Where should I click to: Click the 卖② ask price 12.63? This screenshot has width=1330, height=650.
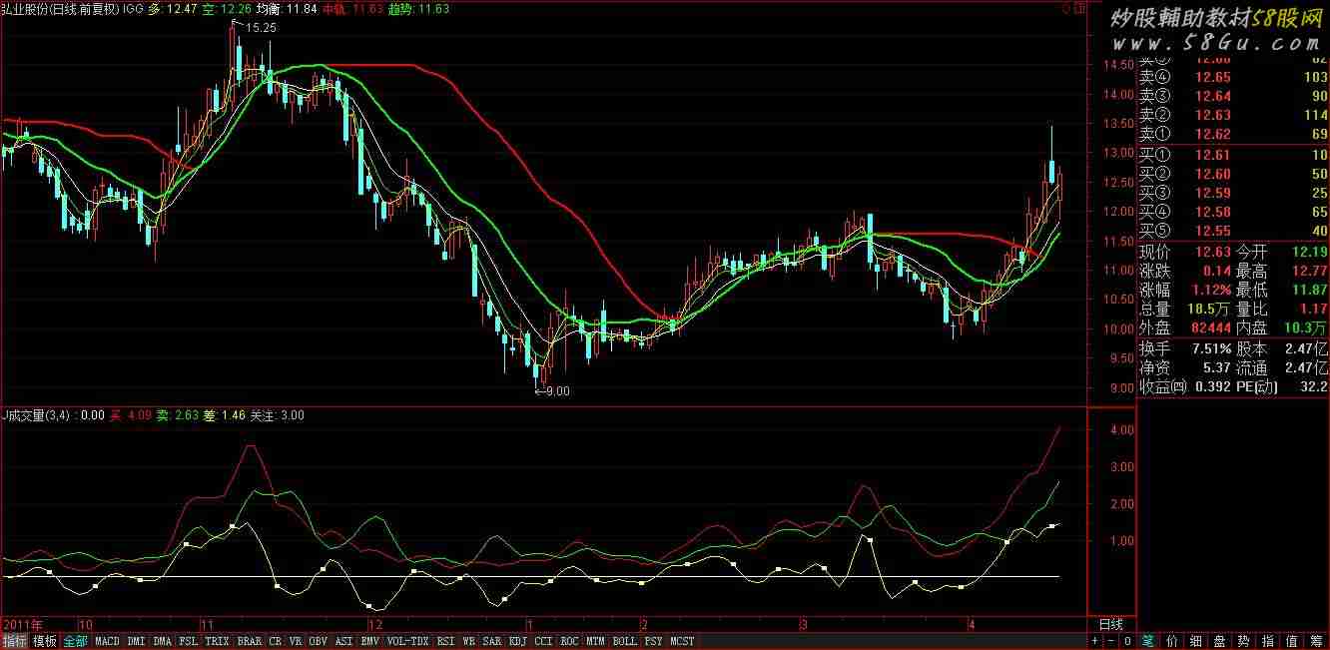(1213, 115)
